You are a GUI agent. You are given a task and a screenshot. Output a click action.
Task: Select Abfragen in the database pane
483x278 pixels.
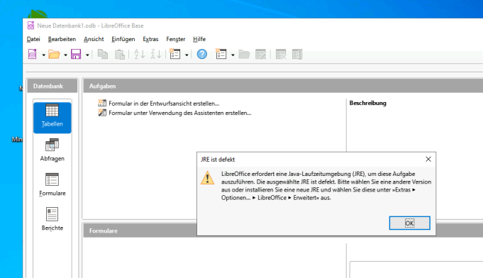pyautogui.click(x=52, y=150)
